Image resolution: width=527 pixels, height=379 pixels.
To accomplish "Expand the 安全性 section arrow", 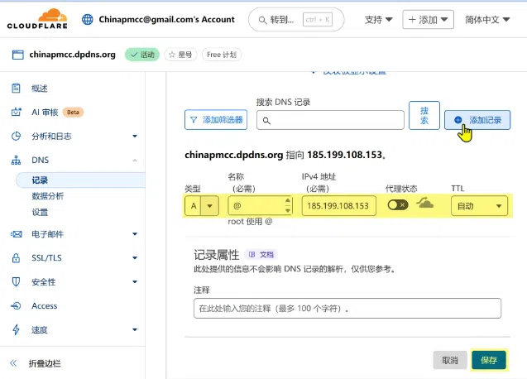I will pyautogui.click(x=135, y=282).
